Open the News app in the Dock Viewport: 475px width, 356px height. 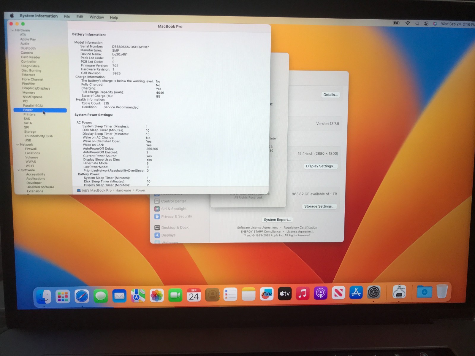(338, 293)
